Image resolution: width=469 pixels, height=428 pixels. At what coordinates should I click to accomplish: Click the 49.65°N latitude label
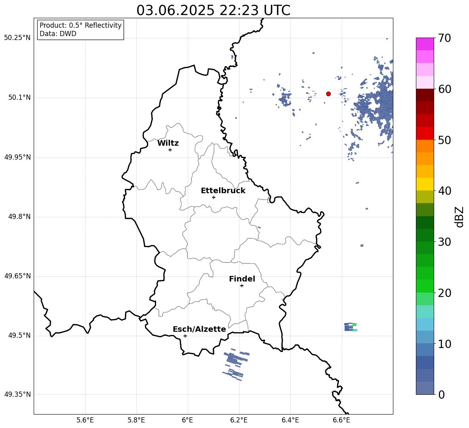[x=17, y=276]
